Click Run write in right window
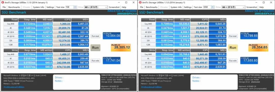This screenshot has width=275, height=92. (x=233, y=61)
